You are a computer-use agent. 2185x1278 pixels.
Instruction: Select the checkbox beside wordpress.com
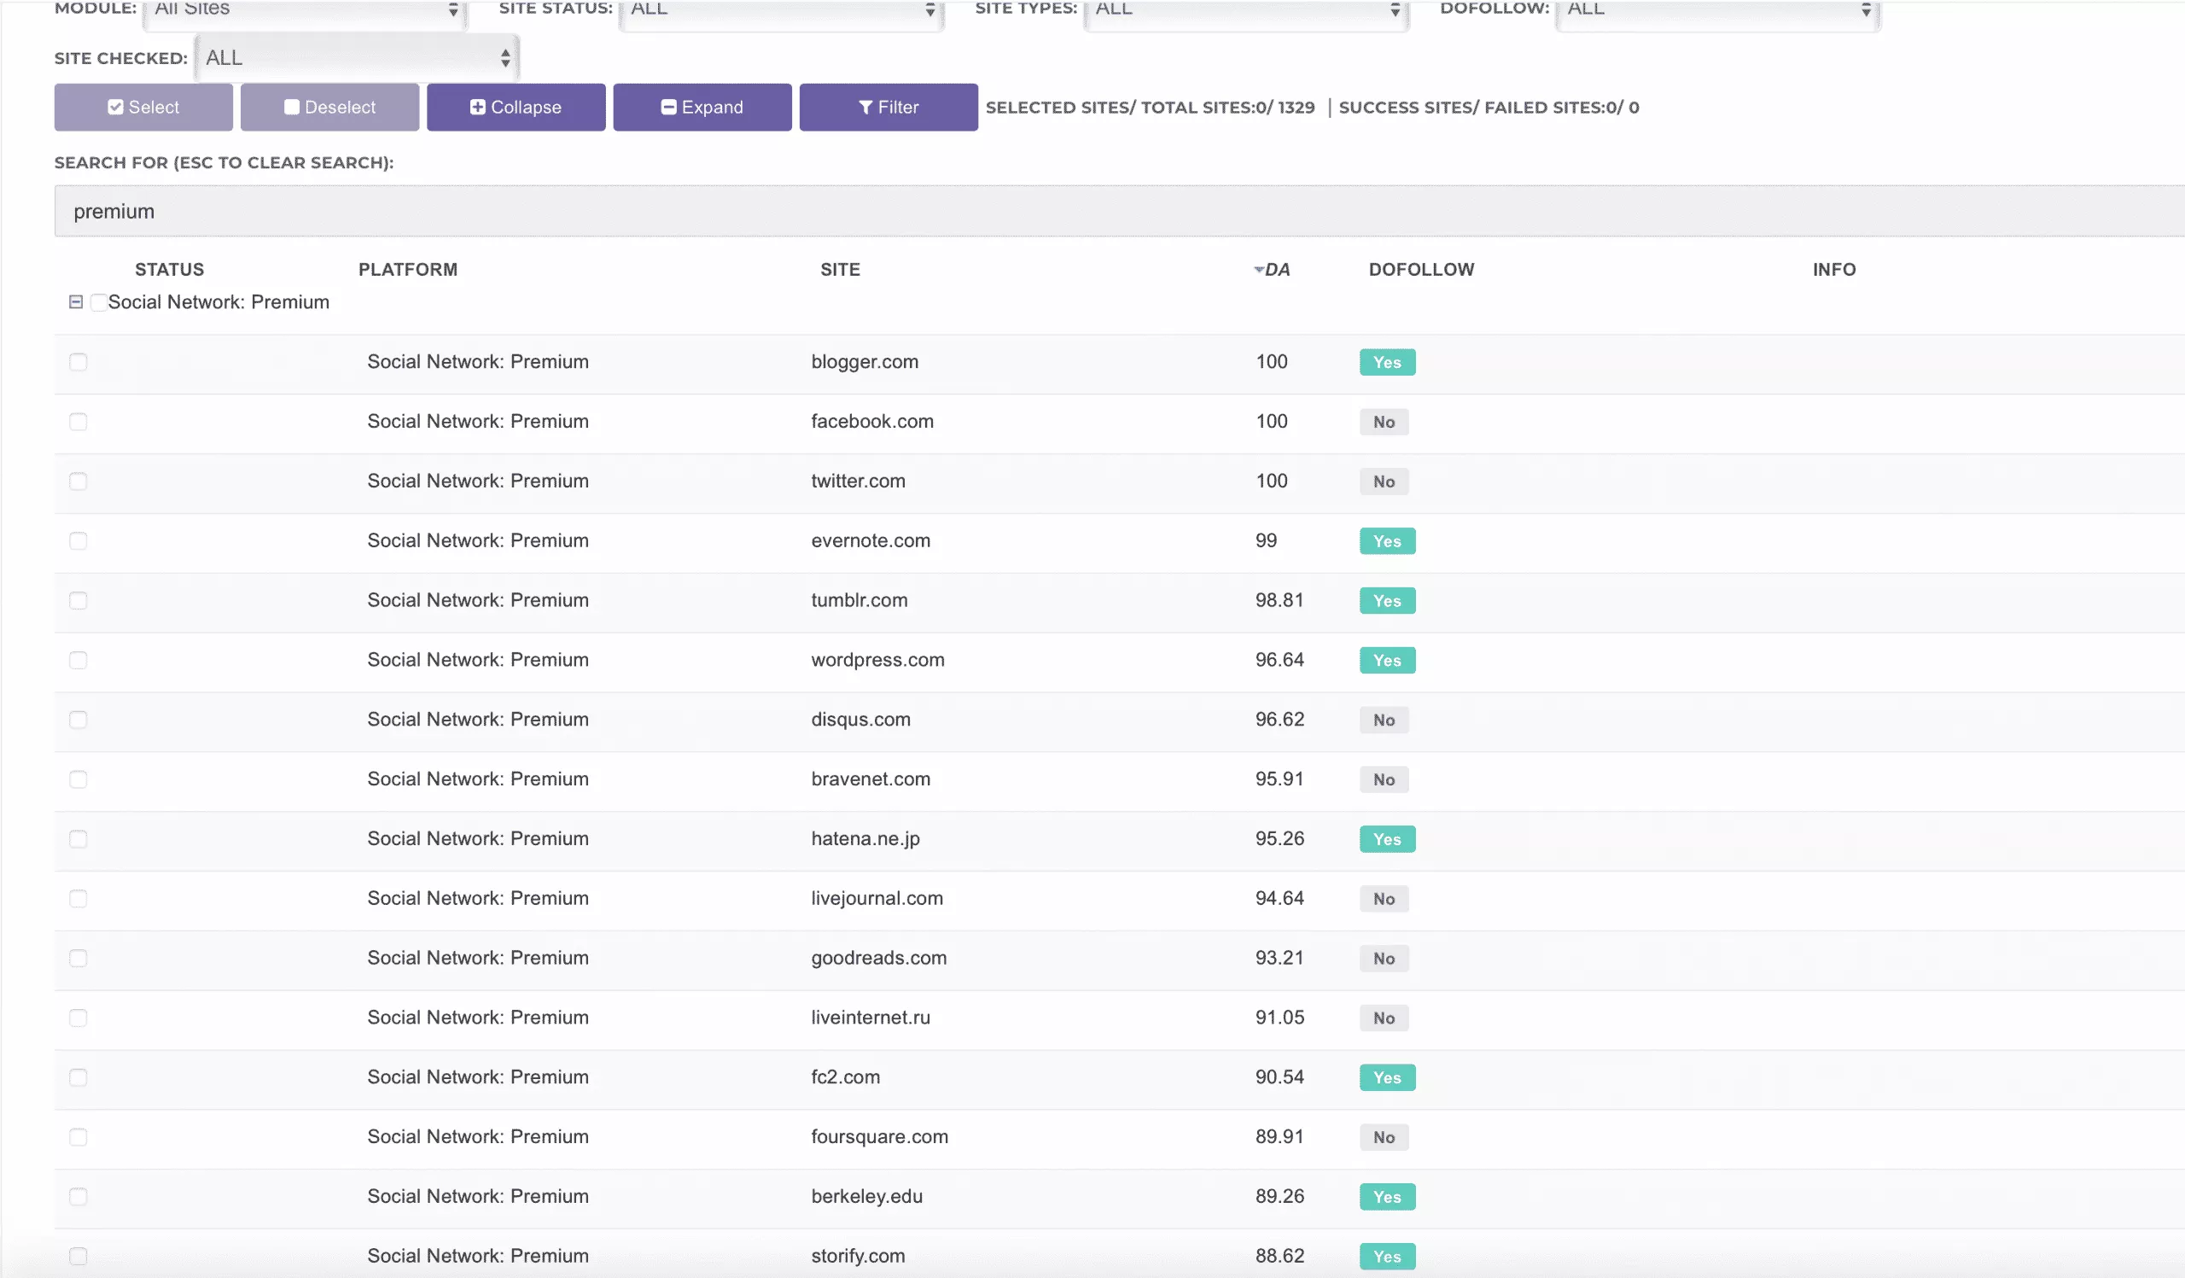(x=78, y=660)
